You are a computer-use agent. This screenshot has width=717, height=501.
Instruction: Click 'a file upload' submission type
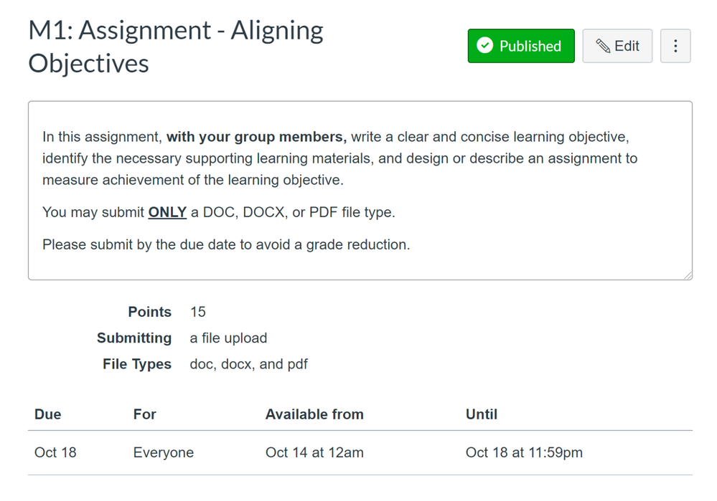click(228, 338)
